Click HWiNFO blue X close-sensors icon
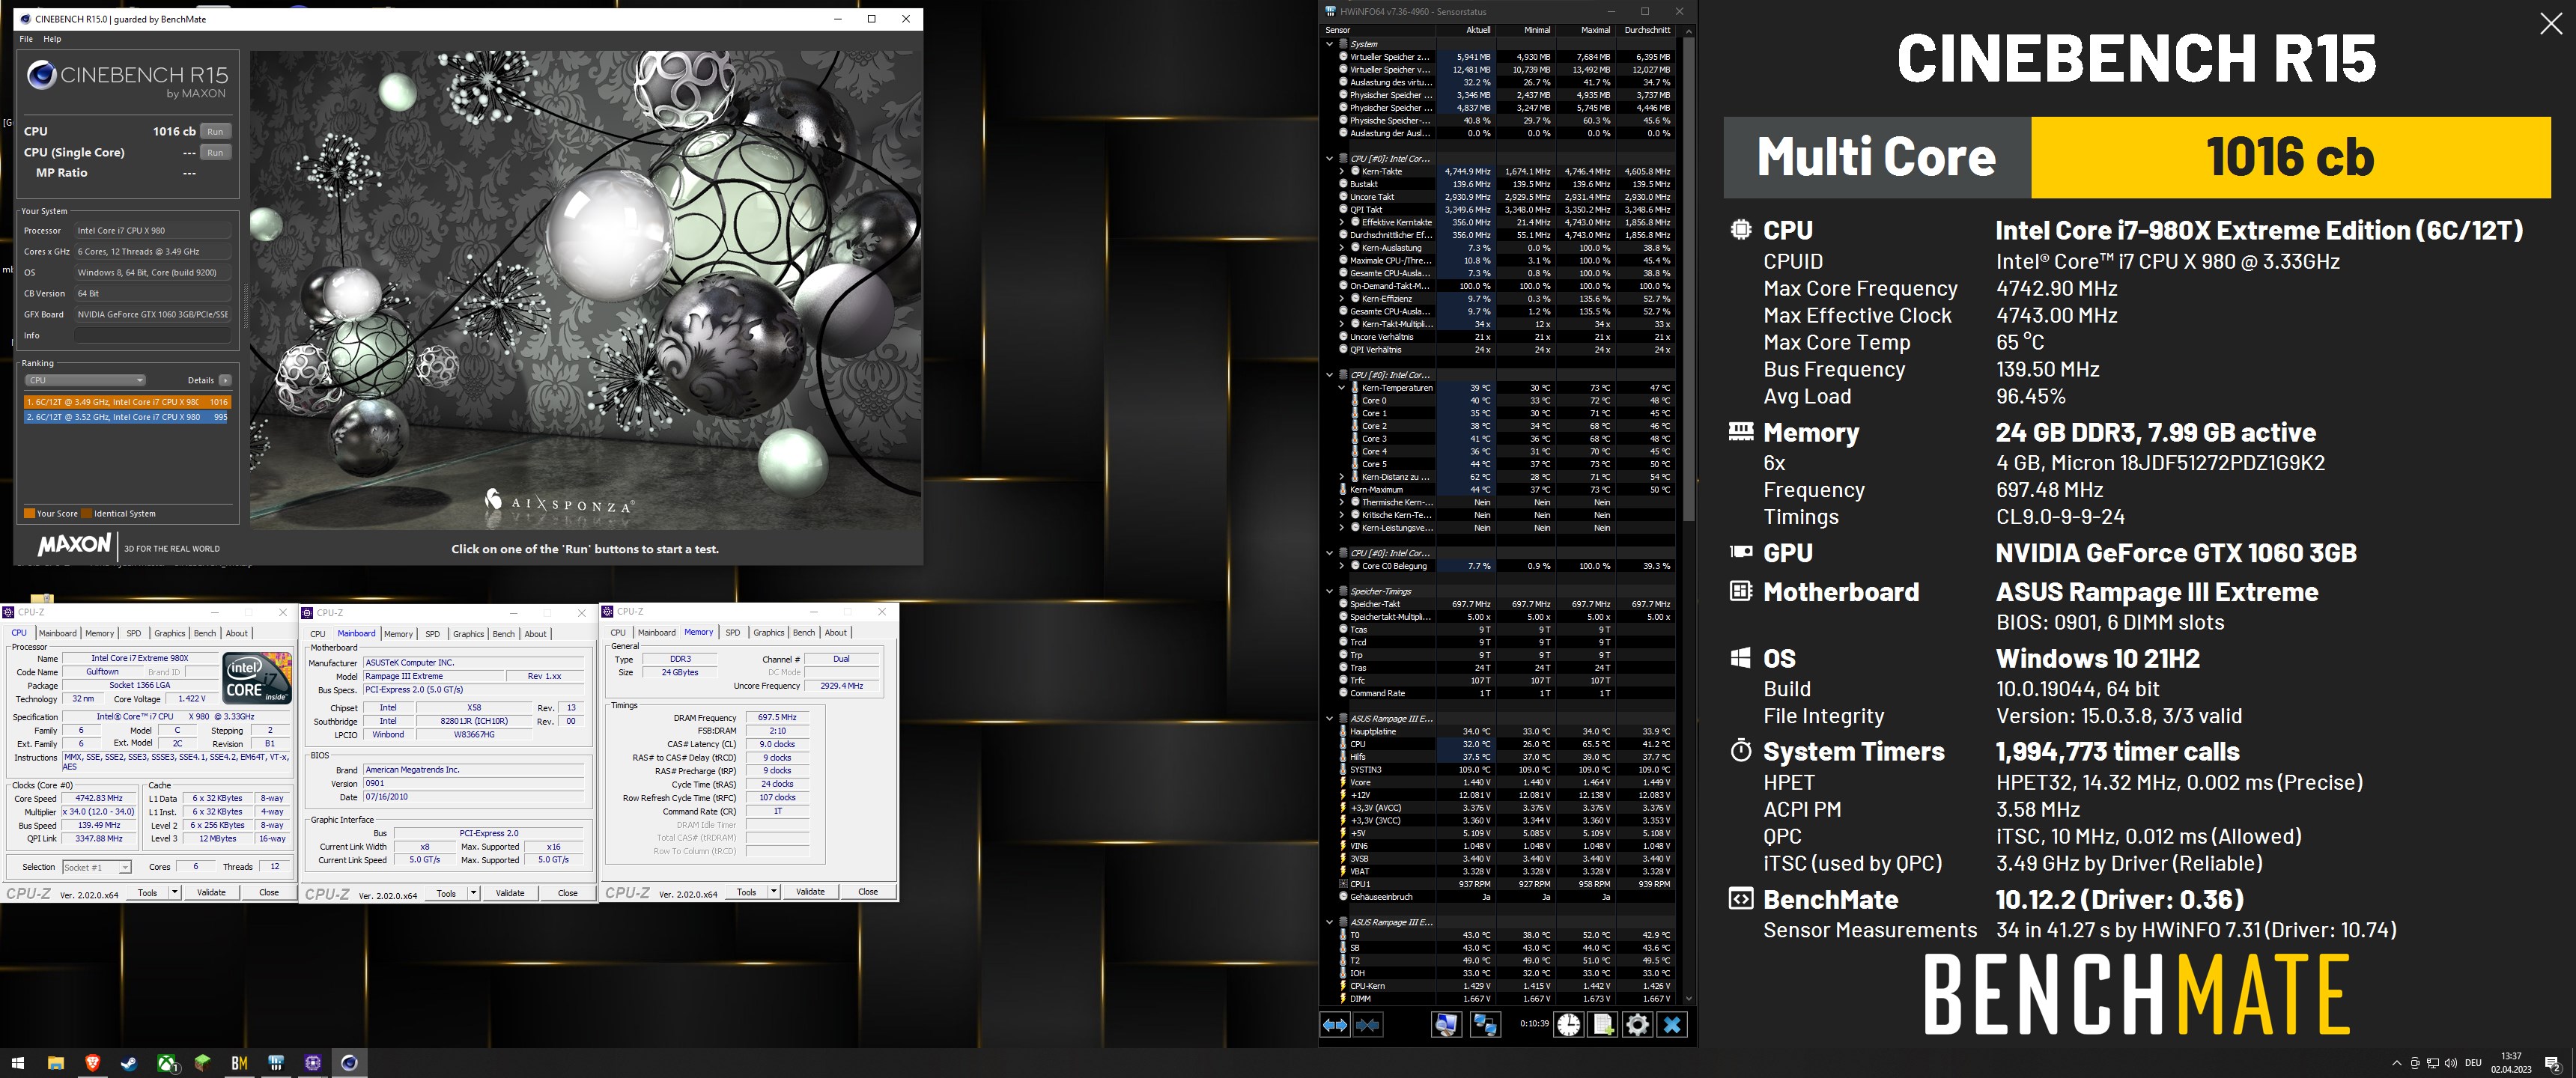Image resolution: width=2576 pixels, height=1078 pixels. point(1672,1024)
